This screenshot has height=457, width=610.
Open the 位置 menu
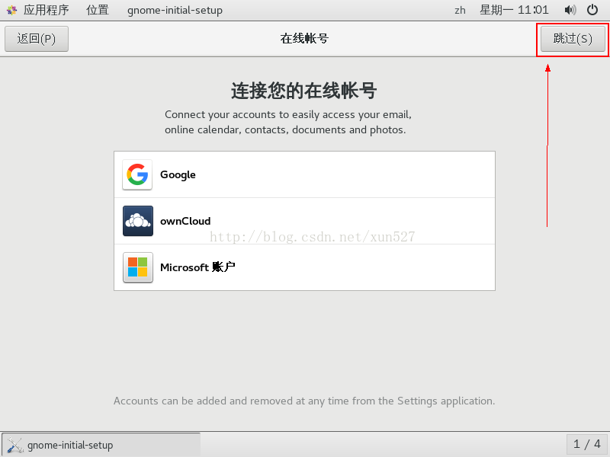[x=98, y=10]
